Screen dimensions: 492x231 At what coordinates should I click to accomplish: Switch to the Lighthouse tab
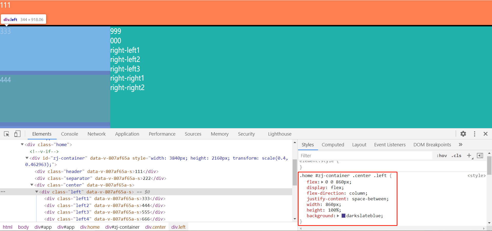(x=280, y=134)
